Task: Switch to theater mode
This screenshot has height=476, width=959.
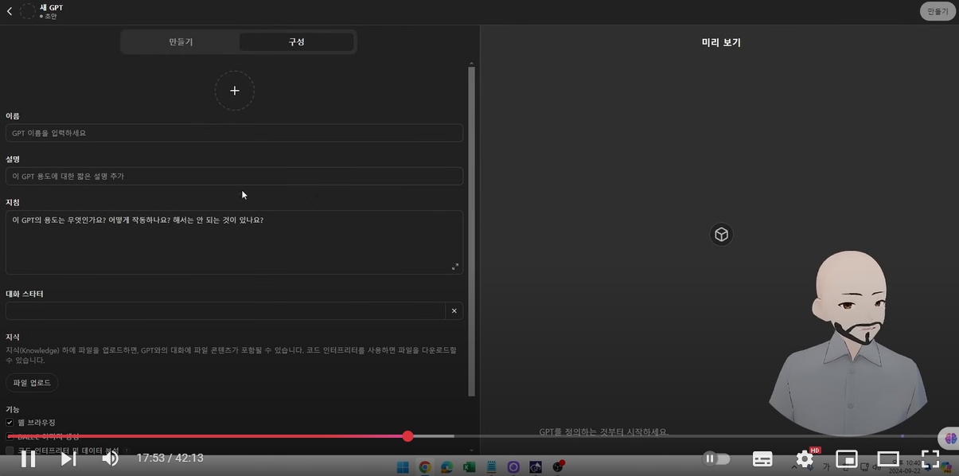Action: tap(888, 458)
